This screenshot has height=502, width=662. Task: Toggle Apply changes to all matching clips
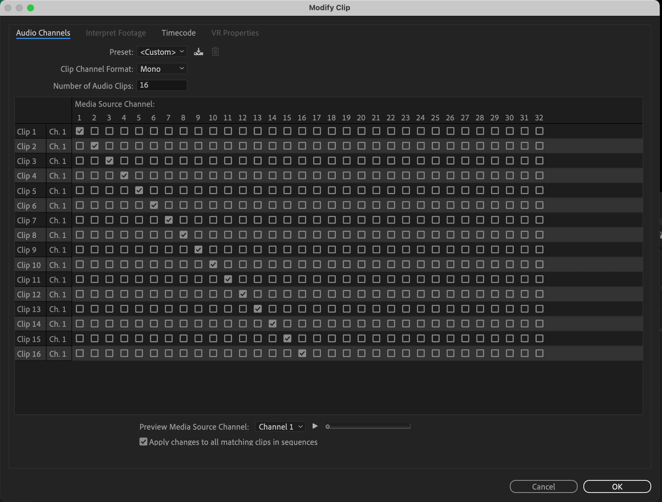[x=143, y=442]
